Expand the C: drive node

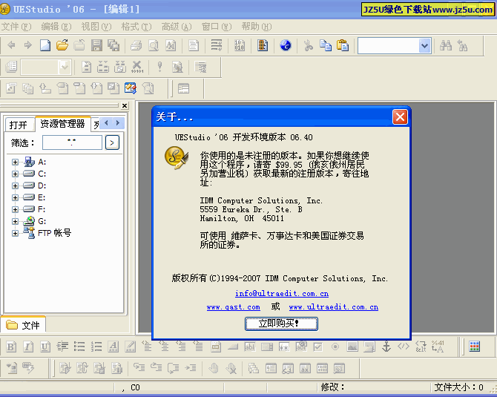point(15,174)
